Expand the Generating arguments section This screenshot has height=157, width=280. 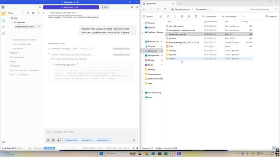click(x=53, y=65)
